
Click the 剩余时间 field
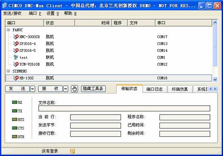pyautogui.click(x=185, y=134)
